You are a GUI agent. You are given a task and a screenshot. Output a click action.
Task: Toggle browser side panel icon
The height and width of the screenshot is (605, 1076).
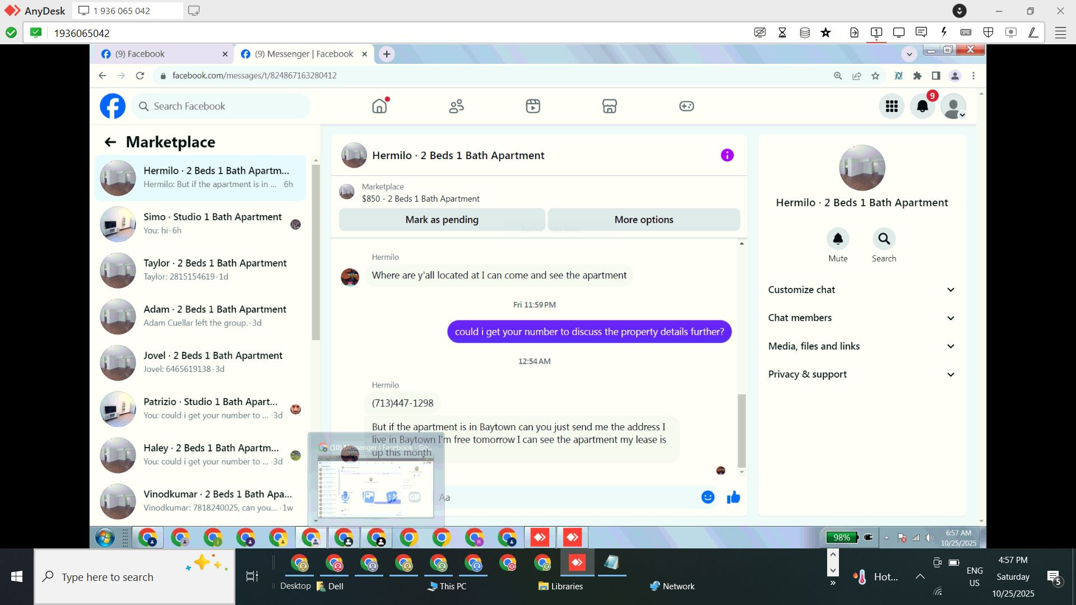coord(936,76)
